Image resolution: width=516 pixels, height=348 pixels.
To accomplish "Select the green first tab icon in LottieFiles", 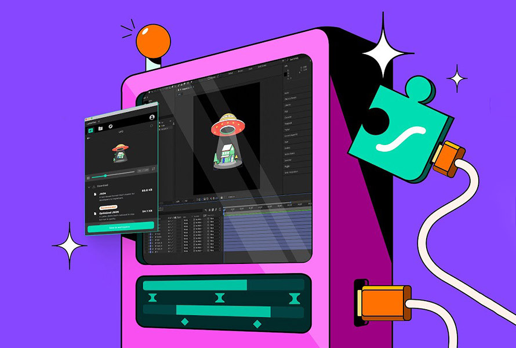I will pyautogui.click(x=90, y=129).
